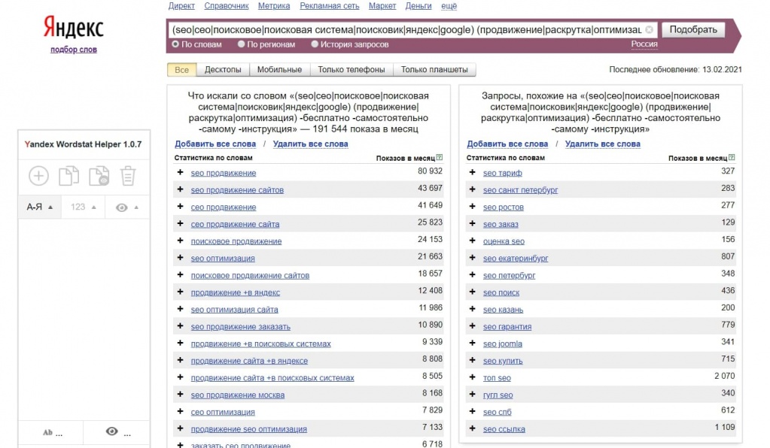
Task: Open the Россия region selector
Action: (x=644, y=44)
